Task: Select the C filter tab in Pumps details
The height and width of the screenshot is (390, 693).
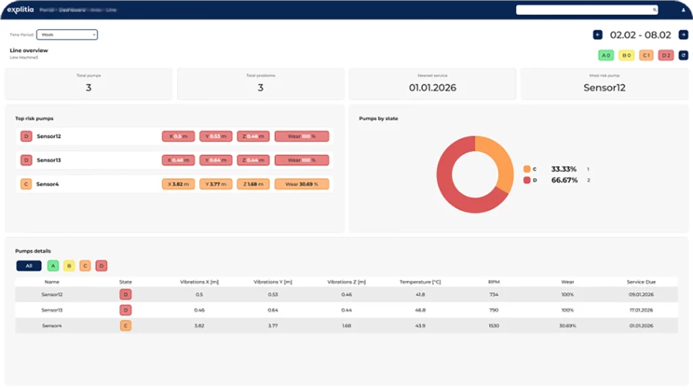Action: (x=85, y=266)
